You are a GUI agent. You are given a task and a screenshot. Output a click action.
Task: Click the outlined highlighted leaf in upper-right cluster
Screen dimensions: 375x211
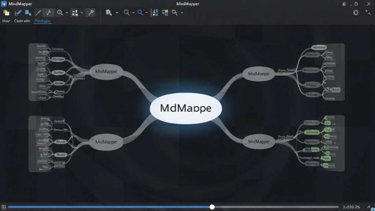point(333,90)
